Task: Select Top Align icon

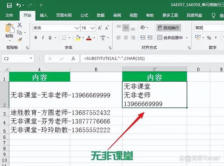Action: coord(119,26)
